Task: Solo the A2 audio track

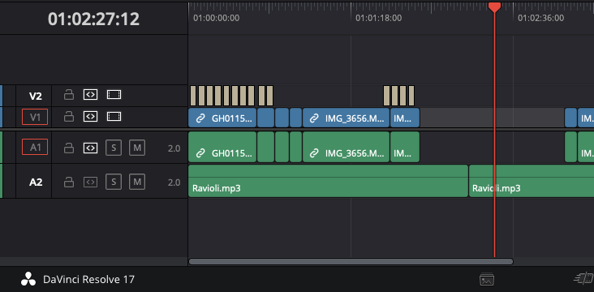Action: pos(114,182)
